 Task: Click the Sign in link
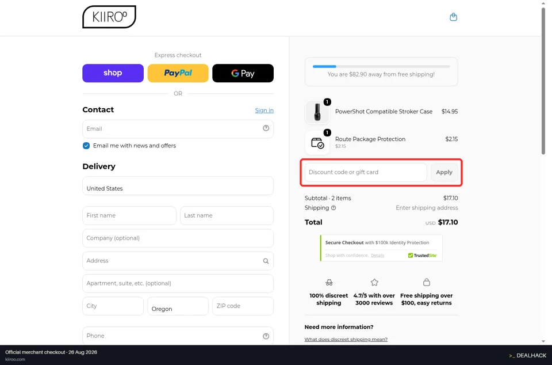click(264, 111)
